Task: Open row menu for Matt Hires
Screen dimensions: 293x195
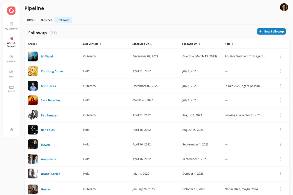Action: pos(280,86)
